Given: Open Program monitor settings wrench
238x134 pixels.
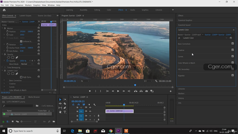Looking at the screenshot, I should 156,81.
